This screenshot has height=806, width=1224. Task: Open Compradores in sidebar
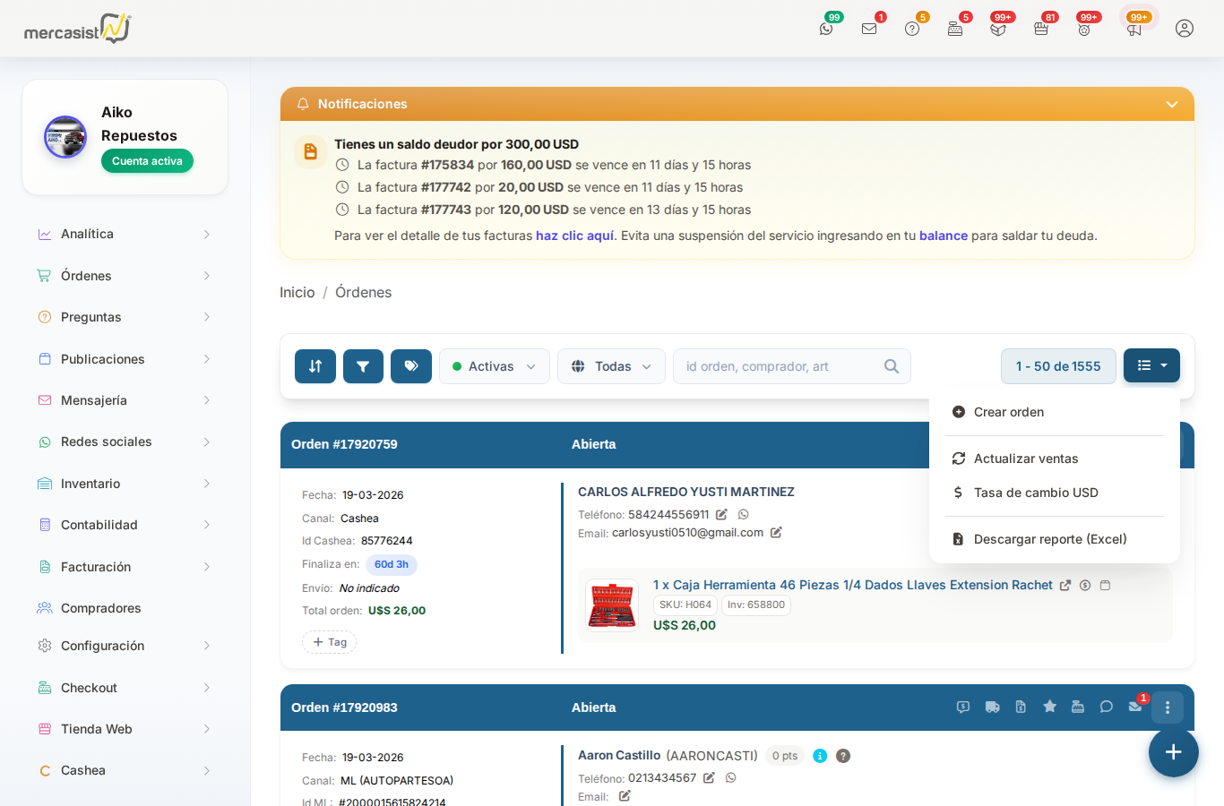point(124,608)
